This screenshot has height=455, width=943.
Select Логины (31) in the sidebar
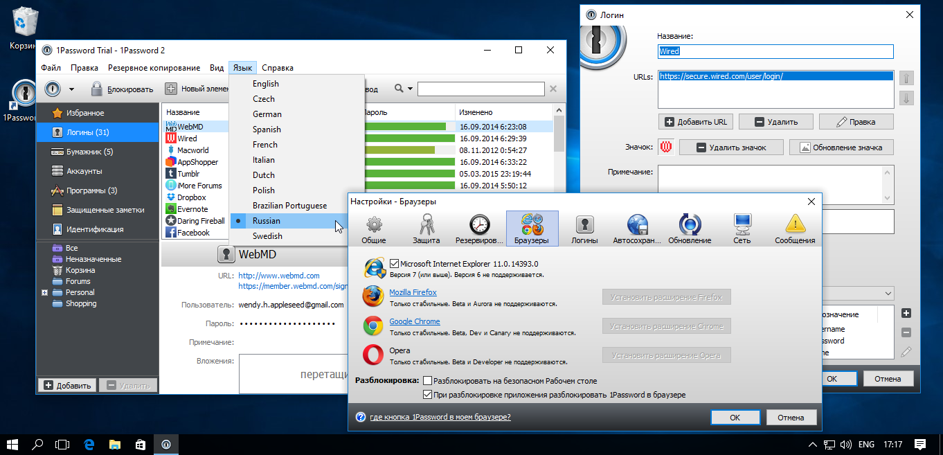tap(98, 132)
